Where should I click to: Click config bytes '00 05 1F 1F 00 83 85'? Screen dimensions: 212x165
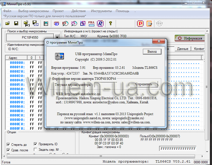[109, 140]
